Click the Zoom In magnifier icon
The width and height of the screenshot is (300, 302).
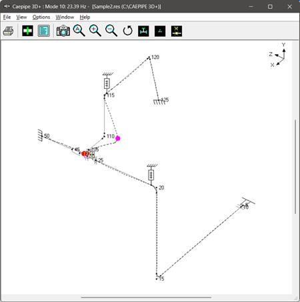pos(95,31)
